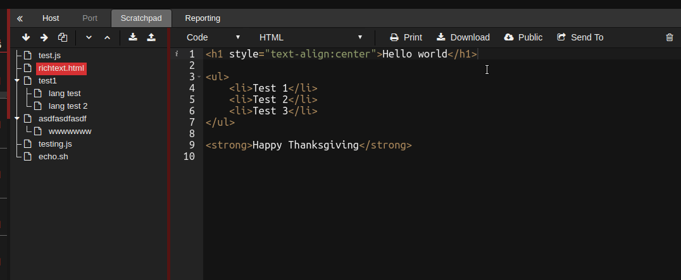This screenshot has width=681, height=280.
Task: Collapse the test1 tree node
Action: pos(17,81)
